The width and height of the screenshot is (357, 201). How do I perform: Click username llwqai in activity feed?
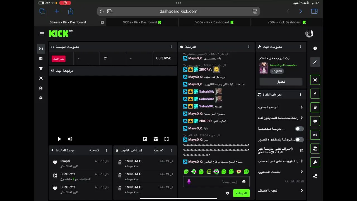click(x=65, y=161)
